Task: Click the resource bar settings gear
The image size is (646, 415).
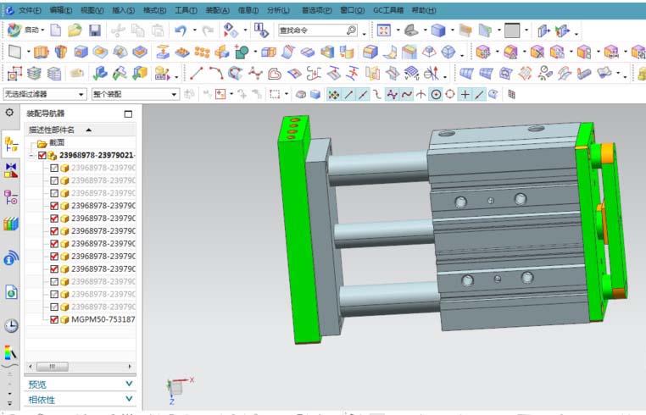Action: point(9,113)
